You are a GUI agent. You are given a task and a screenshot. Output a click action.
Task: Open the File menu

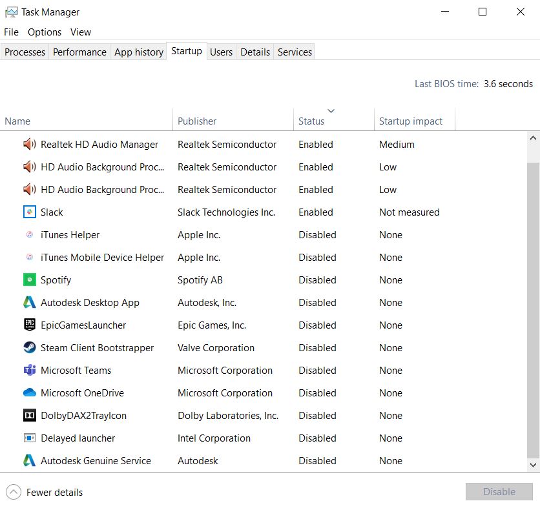[x=12, y=32]
